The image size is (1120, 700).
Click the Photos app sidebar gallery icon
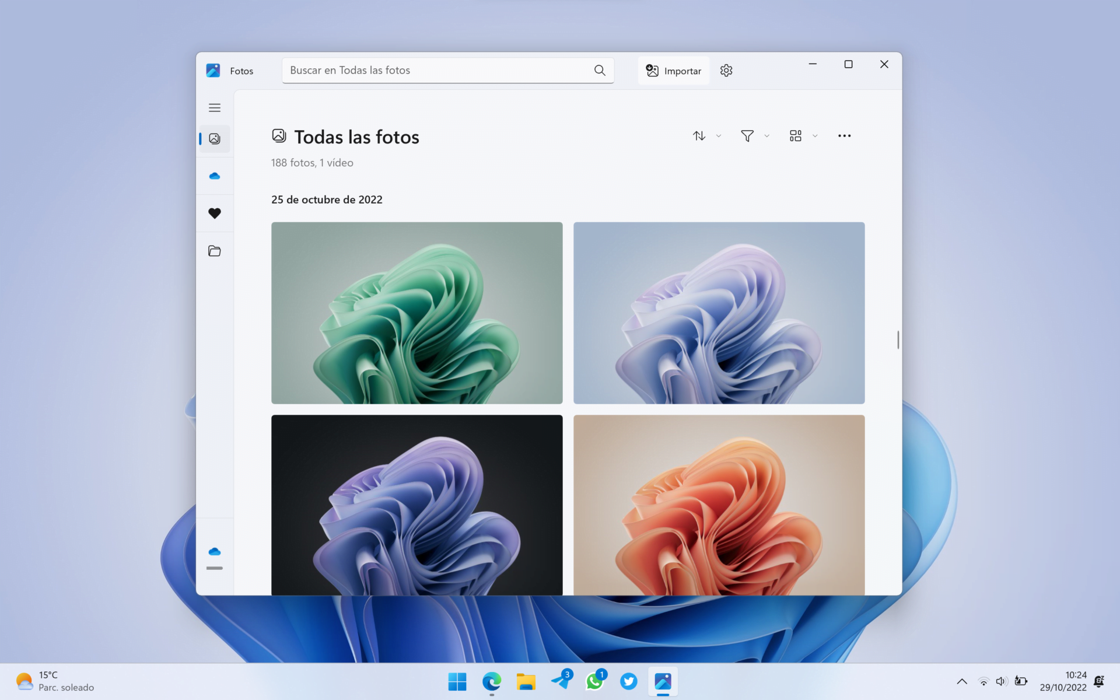215,139
